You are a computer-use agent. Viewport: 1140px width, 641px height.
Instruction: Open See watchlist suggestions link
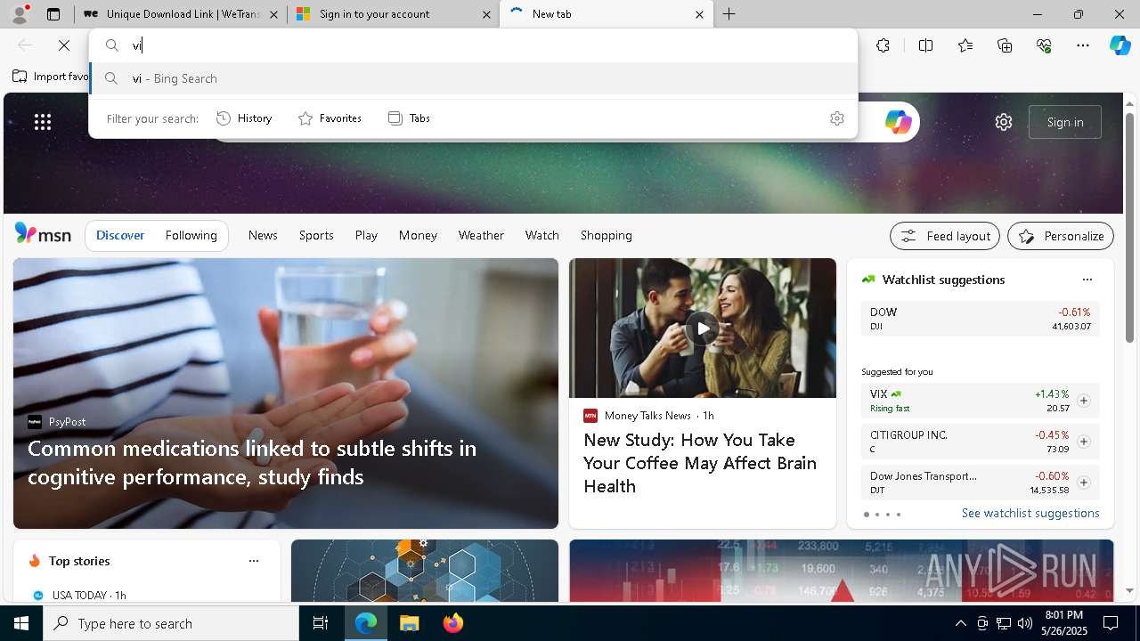[1030, 513]
